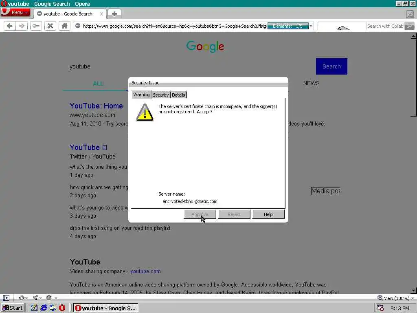
Task: Click the Back navigation arrow
Action: 10,26
